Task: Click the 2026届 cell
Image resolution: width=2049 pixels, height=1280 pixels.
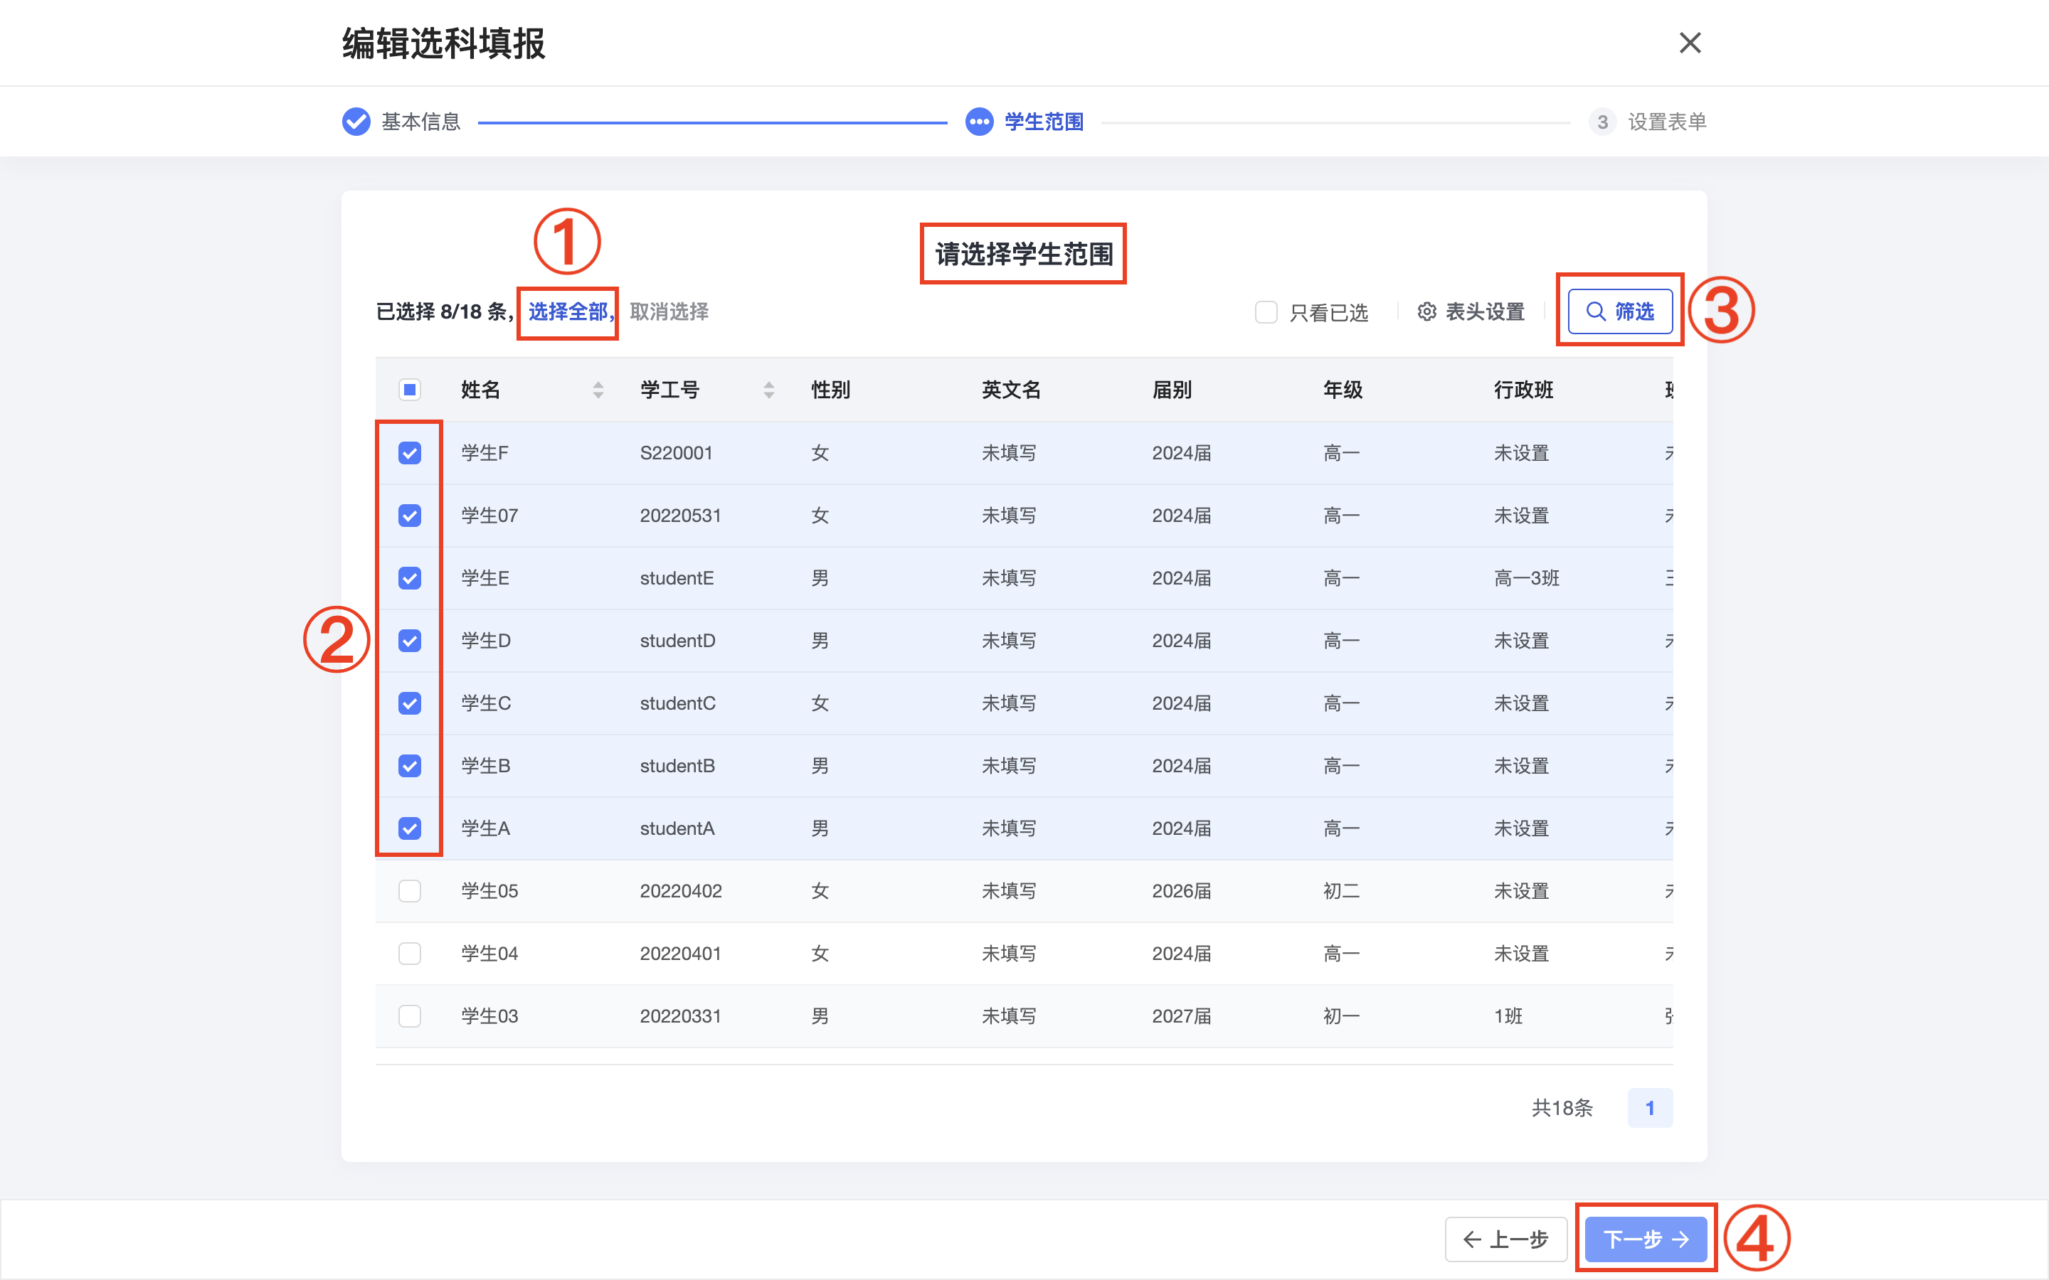Action: (1181, 890)
